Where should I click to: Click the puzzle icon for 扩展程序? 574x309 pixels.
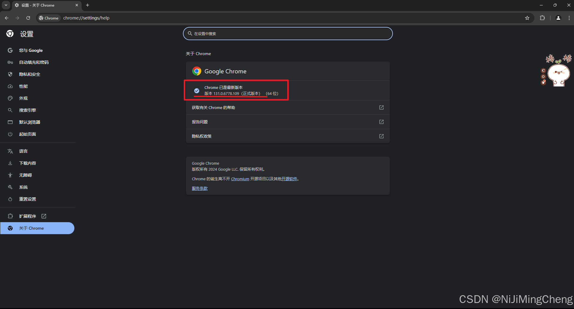10,216
